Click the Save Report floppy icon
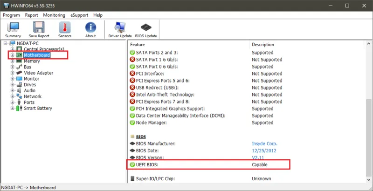This screenshot has width=373, height=191. (x=39, y=27)
